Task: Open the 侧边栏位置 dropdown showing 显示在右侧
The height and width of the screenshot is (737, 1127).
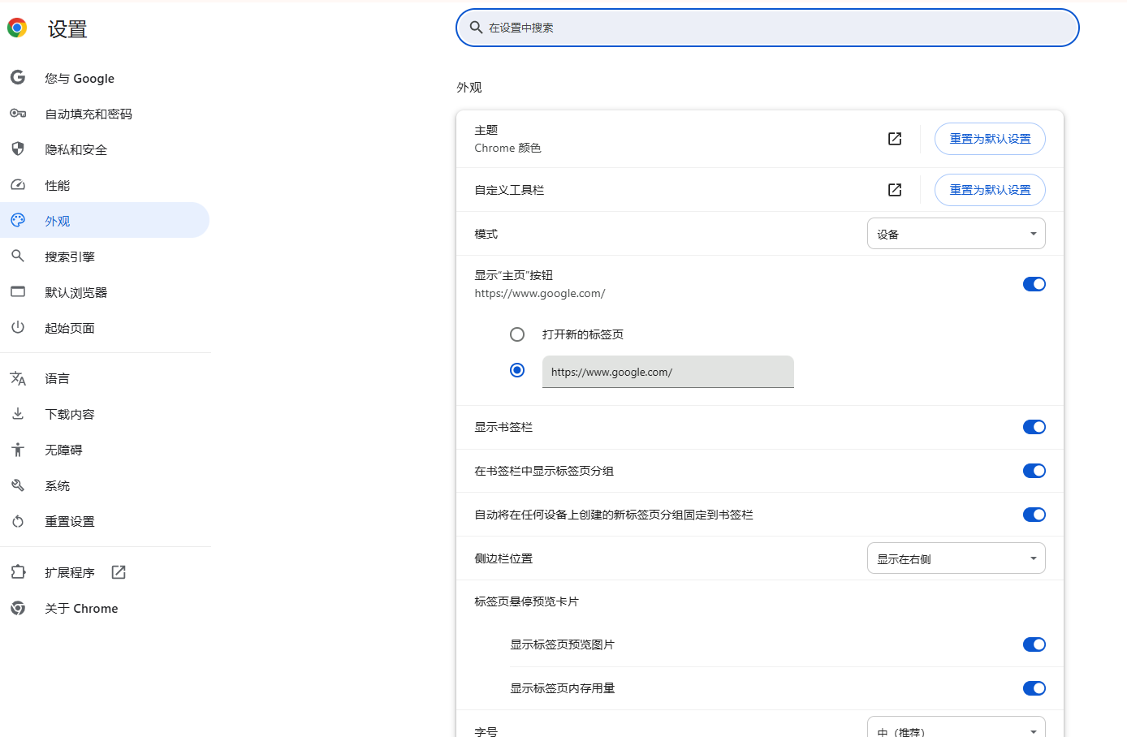Action: (x=956, y=558)
